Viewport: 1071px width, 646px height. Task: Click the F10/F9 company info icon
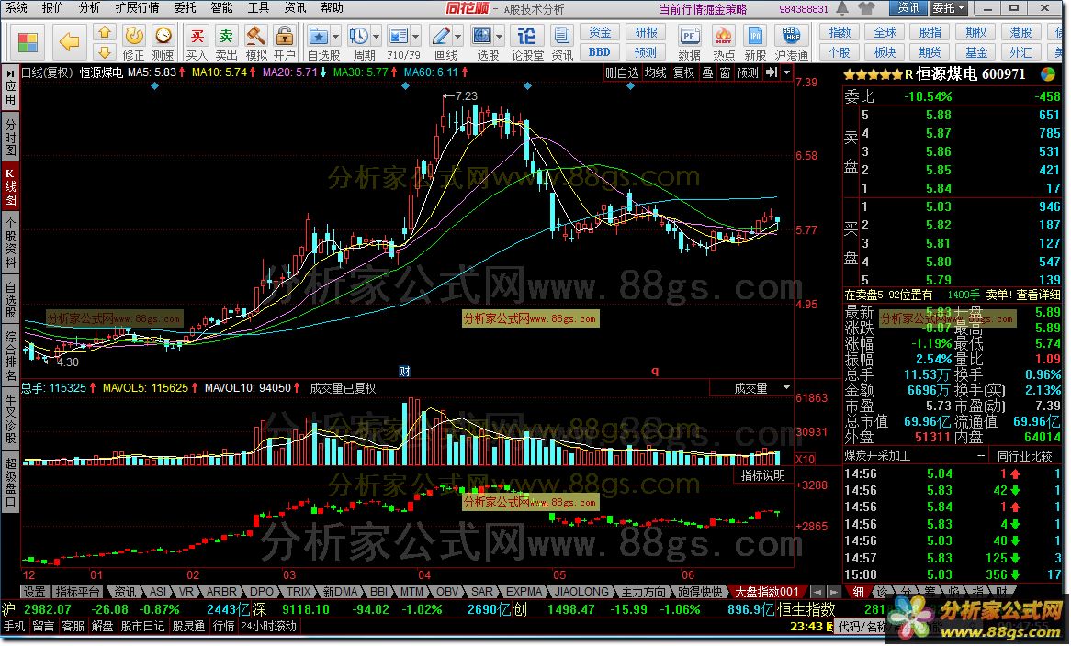tap(398, 36)
